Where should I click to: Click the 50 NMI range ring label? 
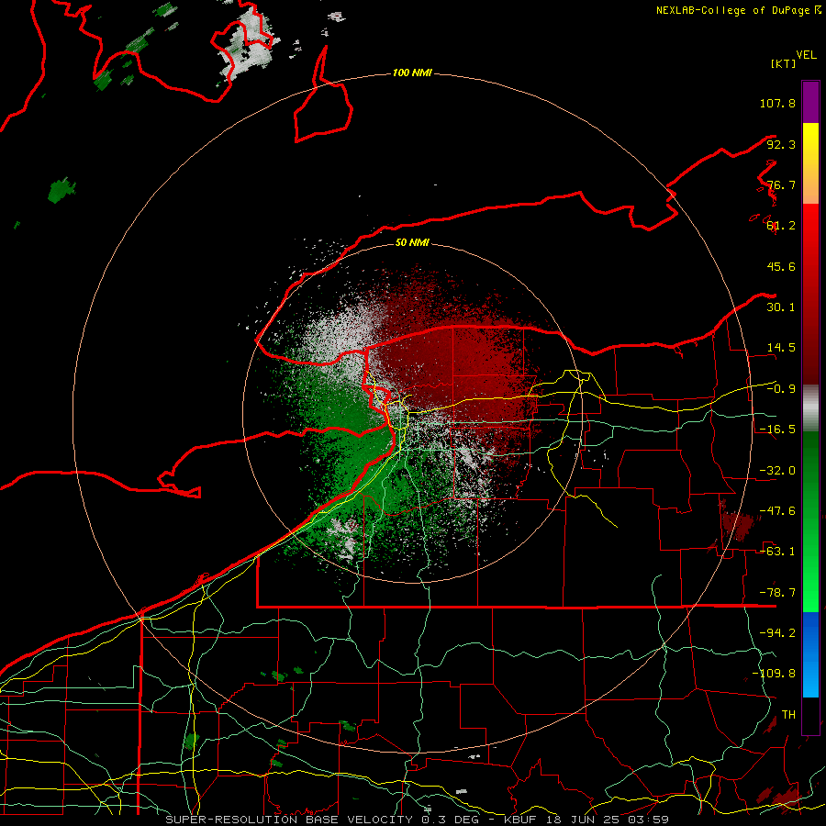[412, 242]
